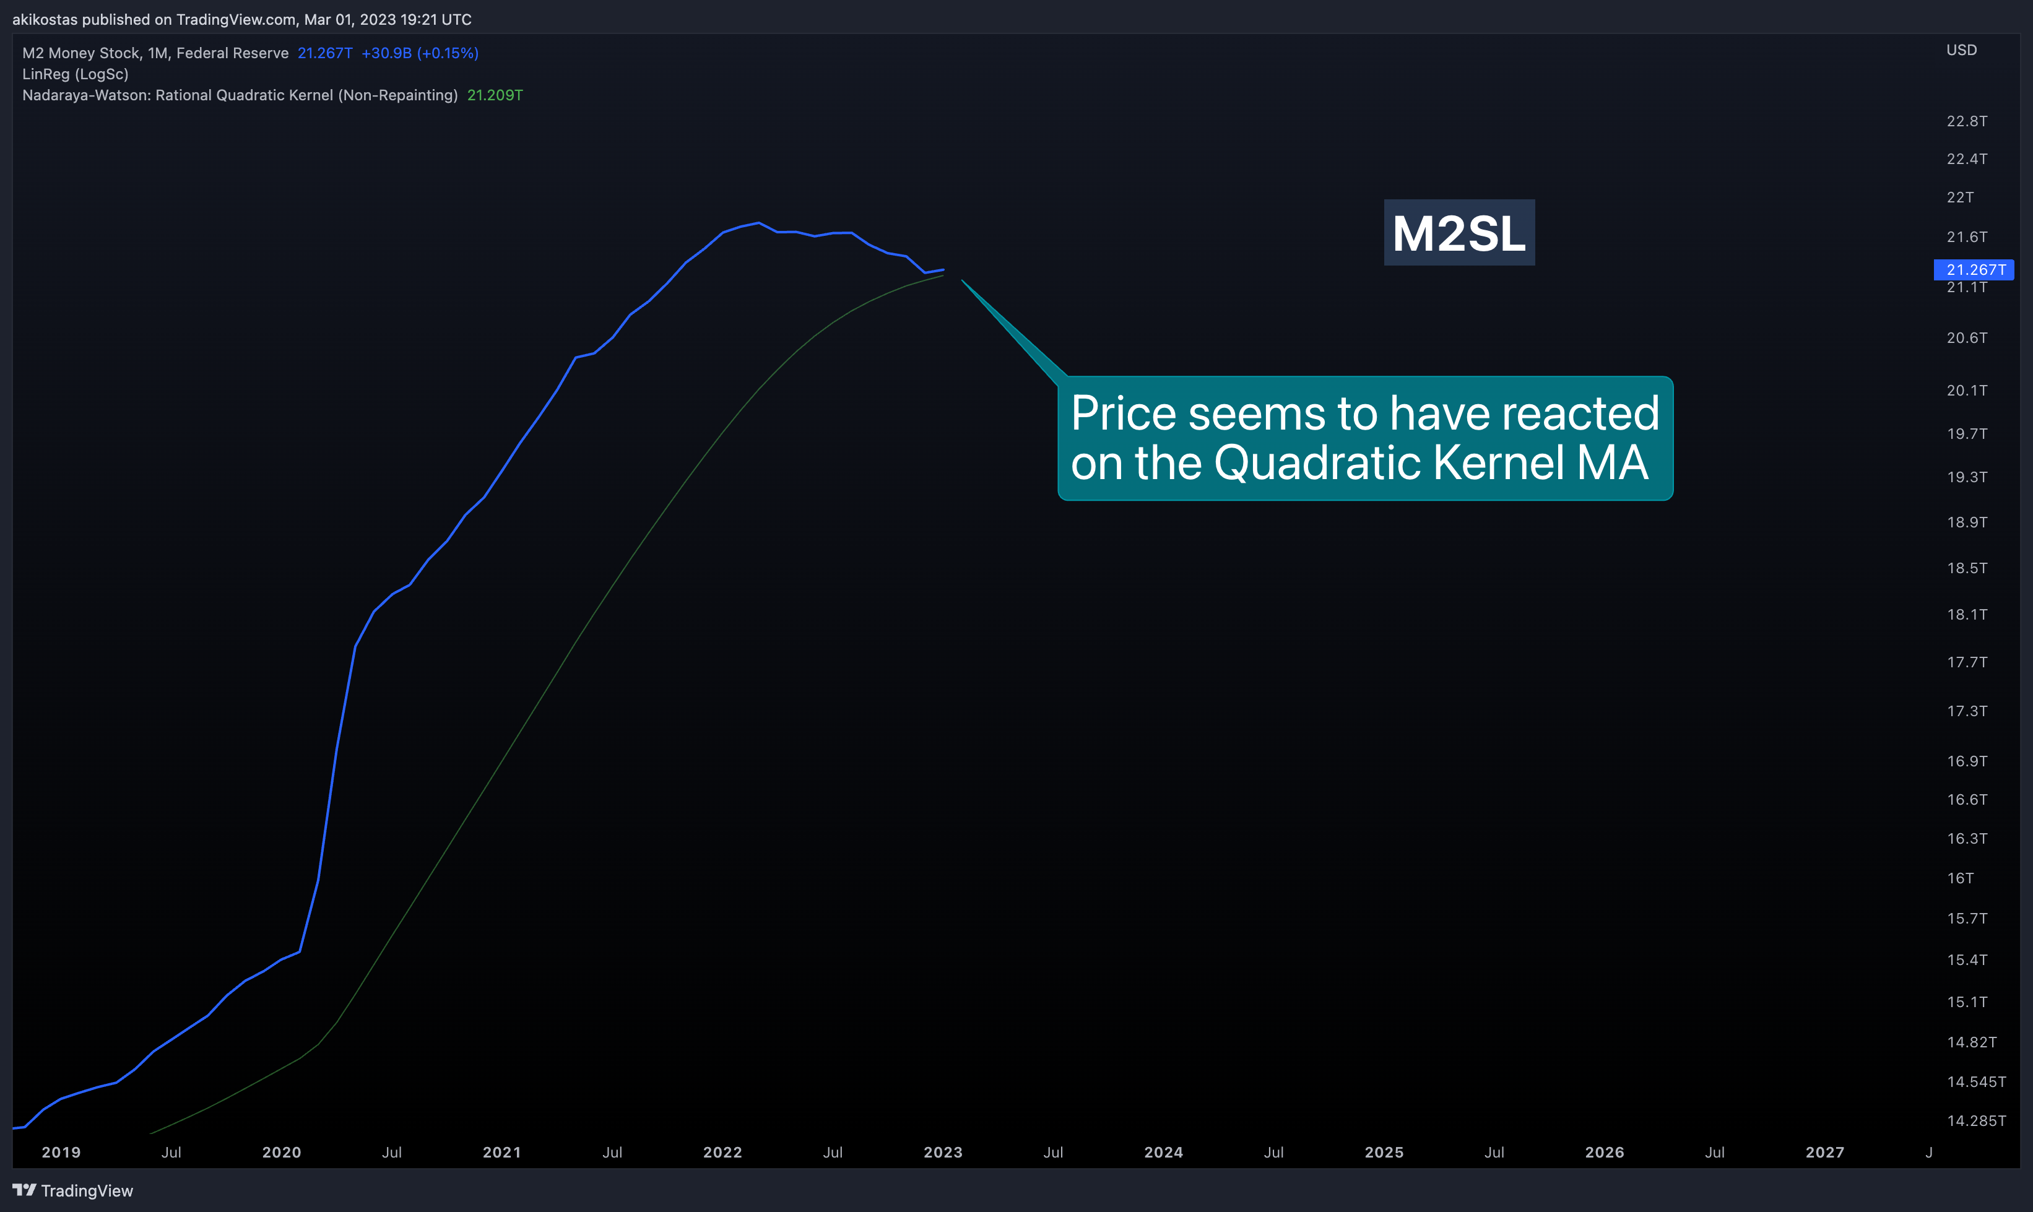Click the 17.3T price axis label
Screen dimensions: 2033x1212
[1967, 711]
